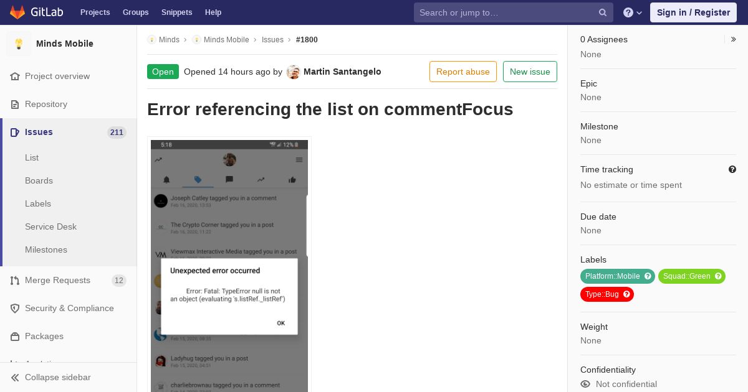Viewport: 748px width, 392px height.
Task: Focus the Search or jump to field
Action: pos(514,12)
